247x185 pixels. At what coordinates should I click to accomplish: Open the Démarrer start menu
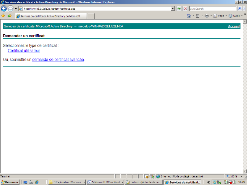click(x=10, y=182)
